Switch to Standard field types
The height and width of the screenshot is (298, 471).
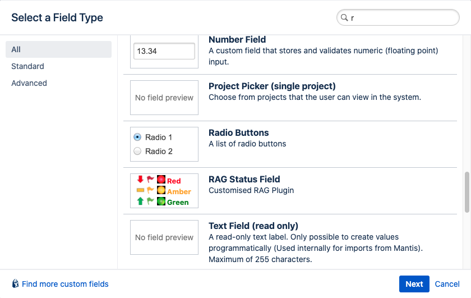pos(27,66)
